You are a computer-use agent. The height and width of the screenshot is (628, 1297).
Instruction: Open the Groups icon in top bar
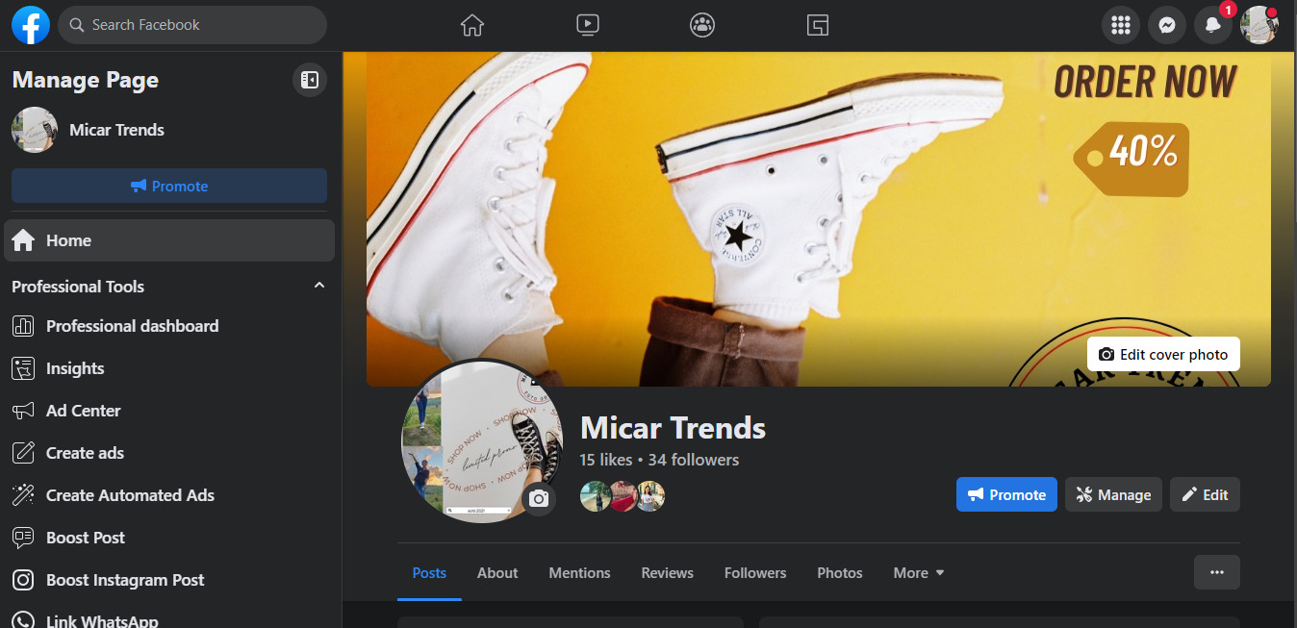click(702, 25)
